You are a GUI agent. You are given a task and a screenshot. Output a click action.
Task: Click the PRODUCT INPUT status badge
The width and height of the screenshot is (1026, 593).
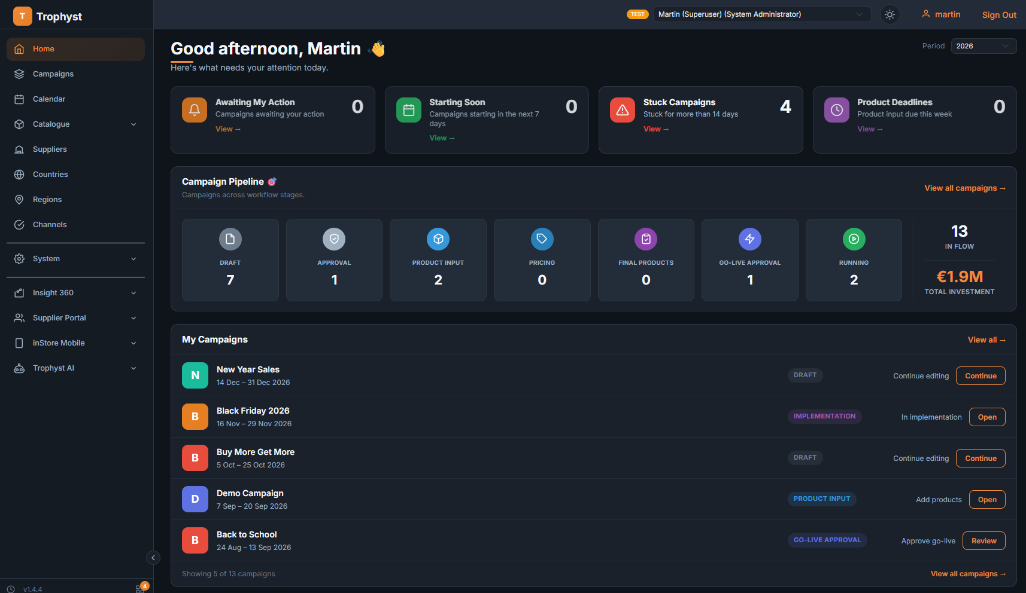pyautogui.click(x=822, y=499)
